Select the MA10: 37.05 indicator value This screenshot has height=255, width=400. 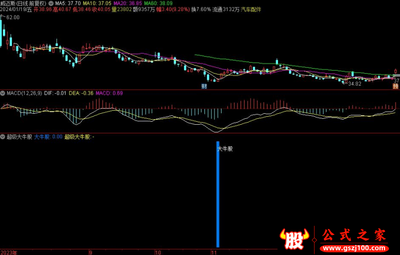pyautogui.click(x=97, y=4)
